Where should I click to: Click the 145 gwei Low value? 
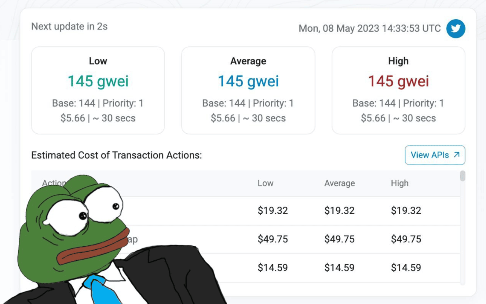[98, 81]
